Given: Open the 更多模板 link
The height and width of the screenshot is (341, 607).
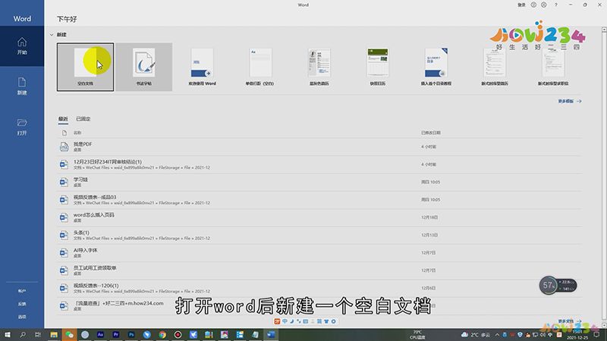Looking at the screenshot, I should coord(570,102).
